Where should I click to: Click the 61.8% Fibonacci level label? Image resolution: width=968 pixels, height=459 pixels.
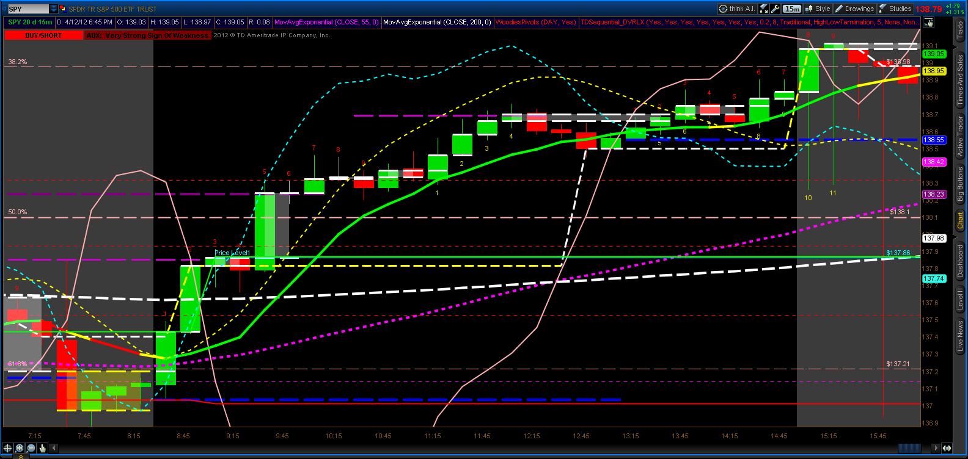coord(17,364)
